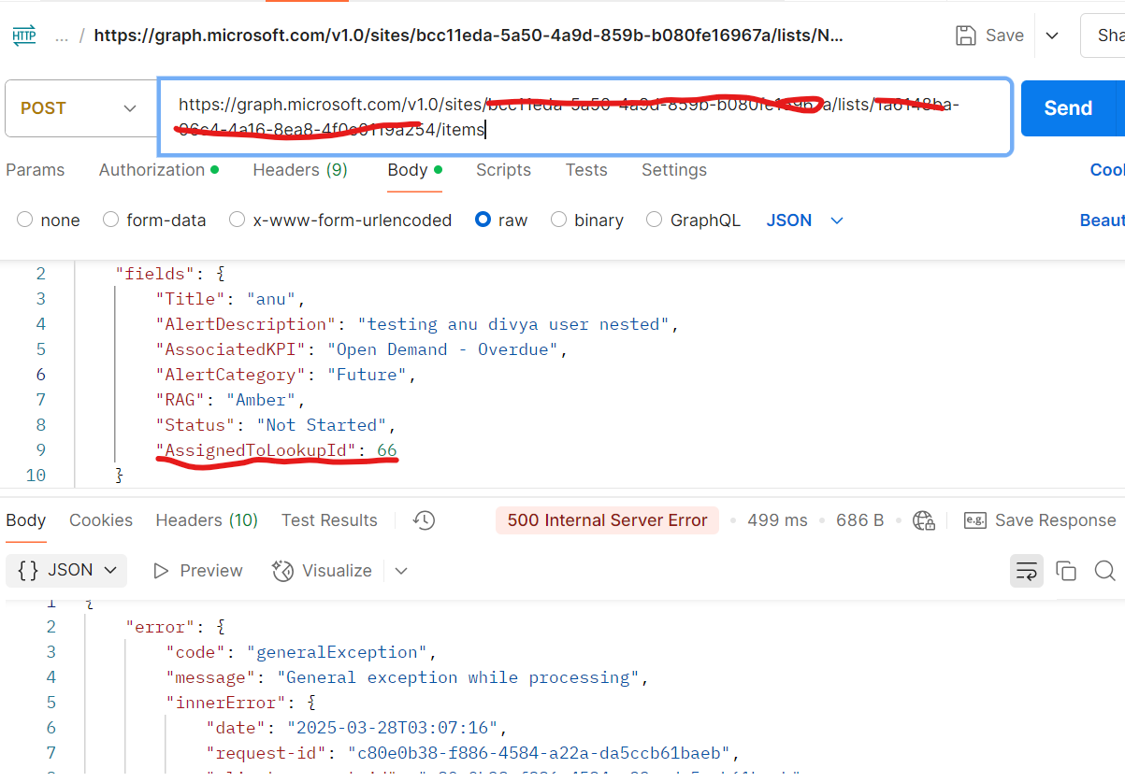Image resolution: width=1125 pixels, height=782 pixels.
Task: Click the "testing anu divya user nested" text
Action: [513, 324]
